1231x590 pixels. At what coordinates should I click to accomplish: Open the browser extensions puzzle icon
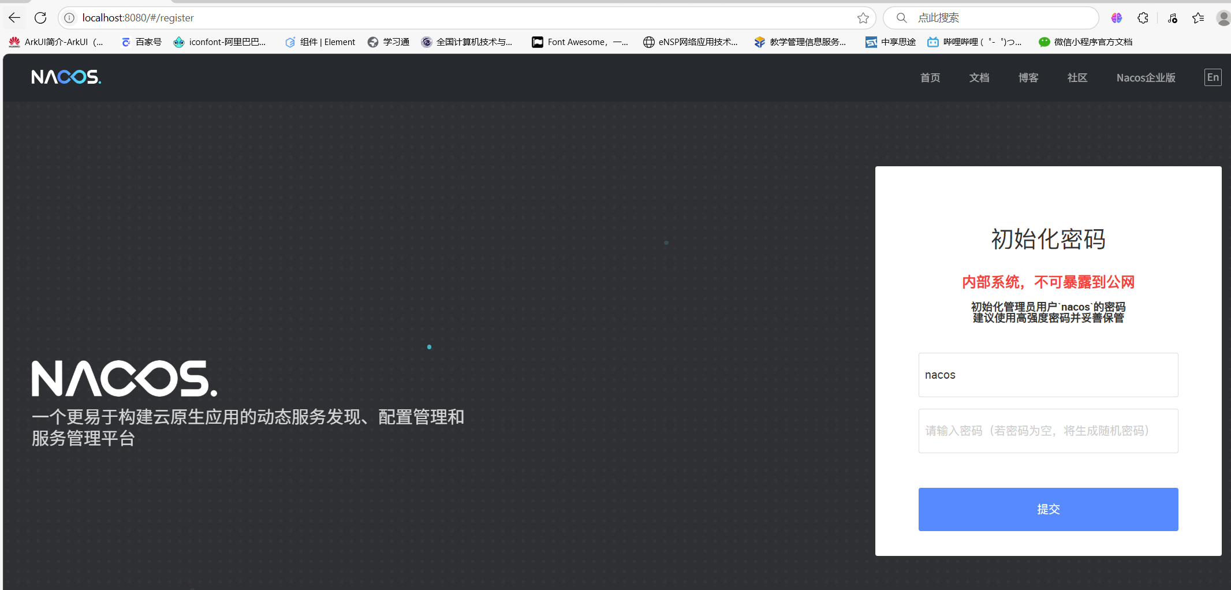[x=1143, y=18]
